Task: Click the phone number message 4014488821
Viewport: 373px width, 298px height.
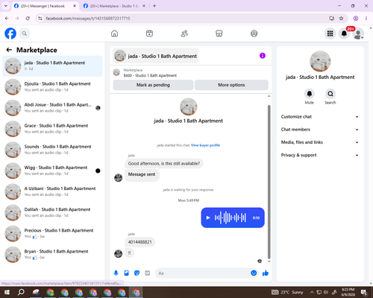Action: pos(140,242)
